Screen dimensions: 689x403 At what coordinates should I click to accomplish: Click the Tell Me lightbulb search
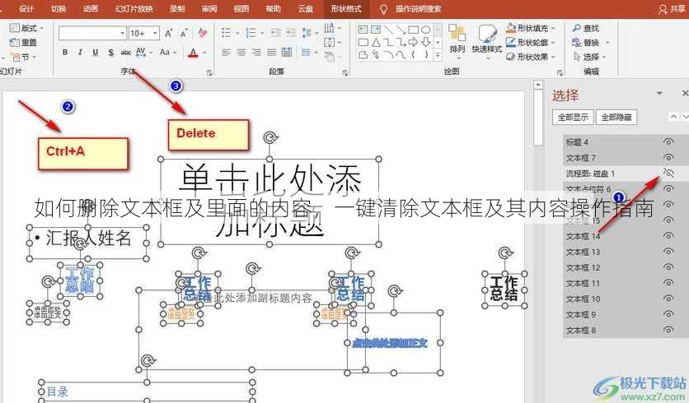pos(383,9)
